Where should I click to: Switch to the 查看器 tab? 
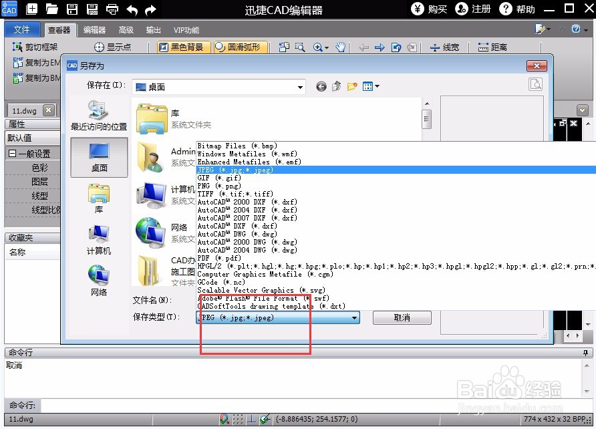tap(59, 30)
